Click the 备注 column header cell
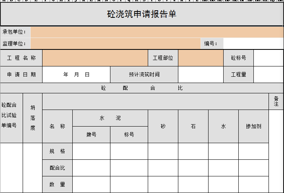Viewport: 284px width, 193px height. tap(276, 102)
